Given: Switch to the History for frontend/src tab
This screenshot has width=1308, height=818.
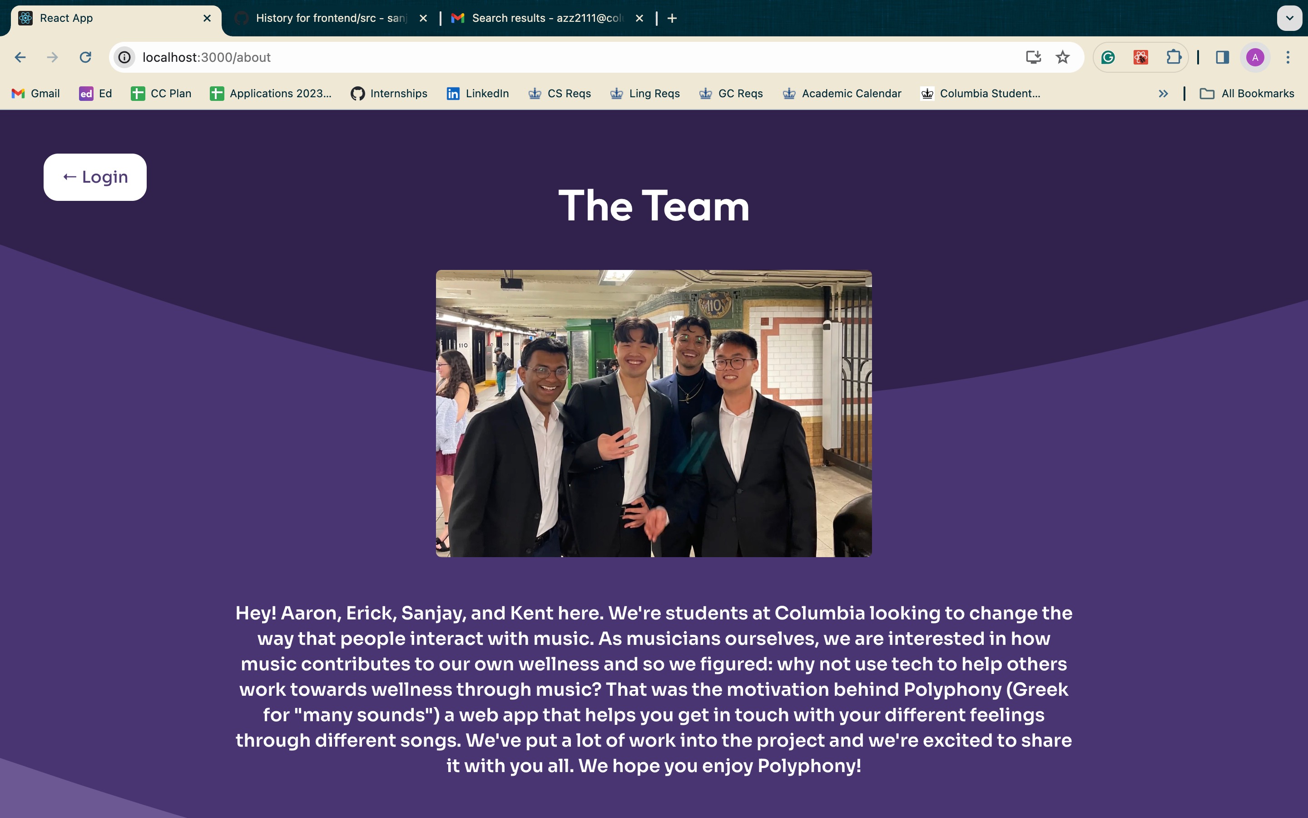Looking at the screenshot, I should point(330,18).
